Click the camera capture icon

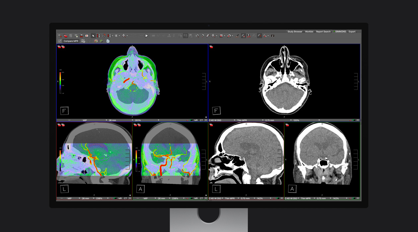(221, 36)
